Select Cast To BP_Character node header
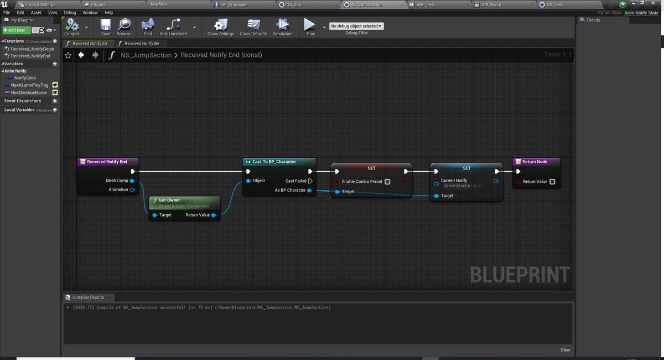 pyautogui.click(x=279, y=162)
